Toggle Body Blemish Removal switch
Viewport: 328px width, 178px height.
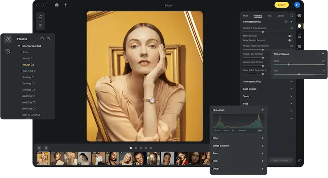click(x=290, y=40)
